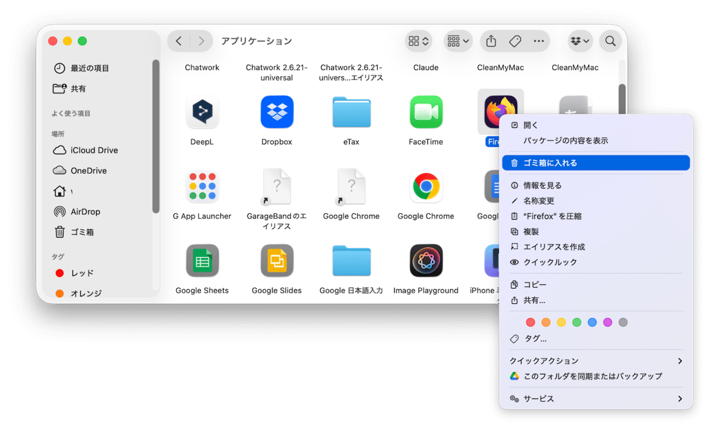Launch the Image Playground app
This screenshot has width=708, height=427.
[426, 260]
